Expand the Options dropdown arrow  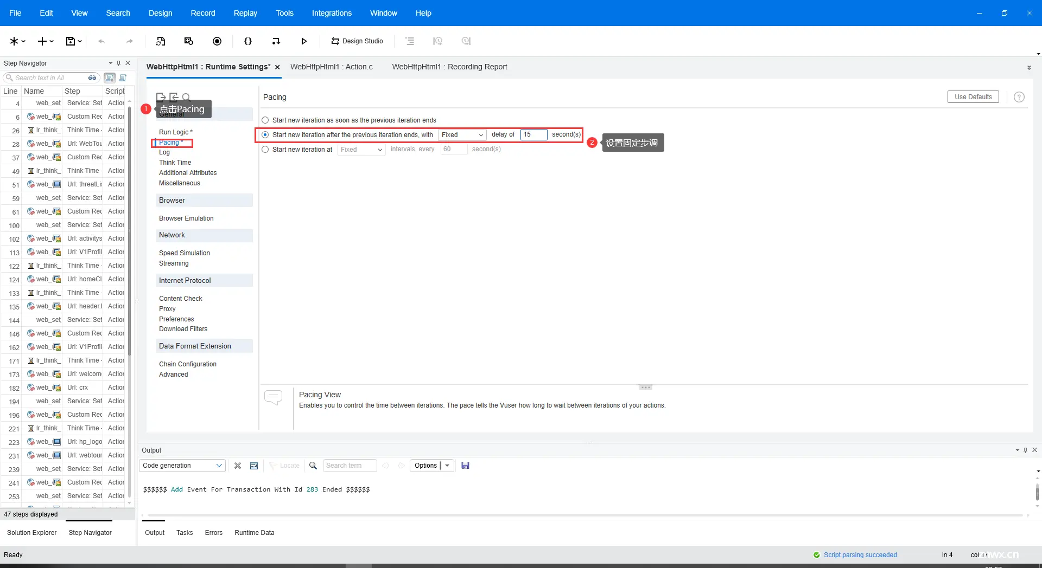pos(447,466)
